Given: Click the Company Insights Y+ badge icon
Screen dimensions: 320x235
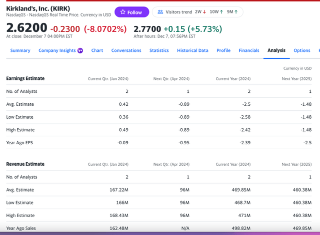Looking at the screenshot, I should click(80, 50).
